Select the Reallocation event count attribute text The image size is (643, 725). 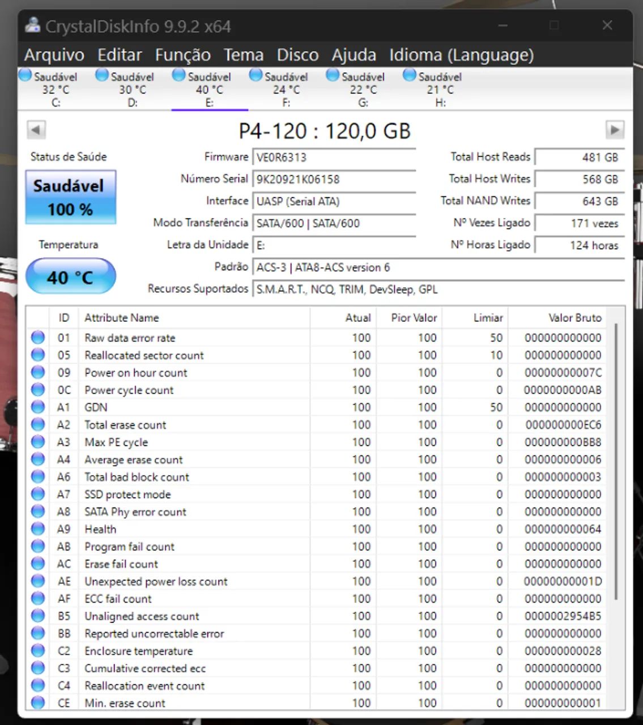[144, 686]
